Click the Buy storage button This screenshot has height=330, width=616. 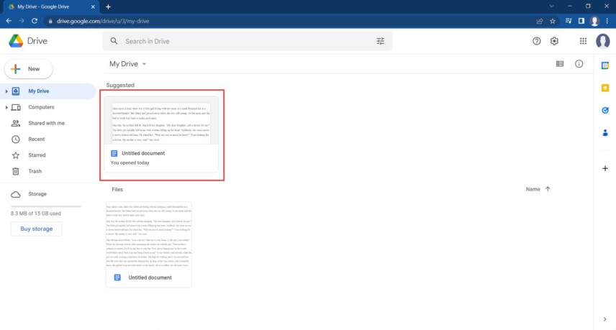37,229
